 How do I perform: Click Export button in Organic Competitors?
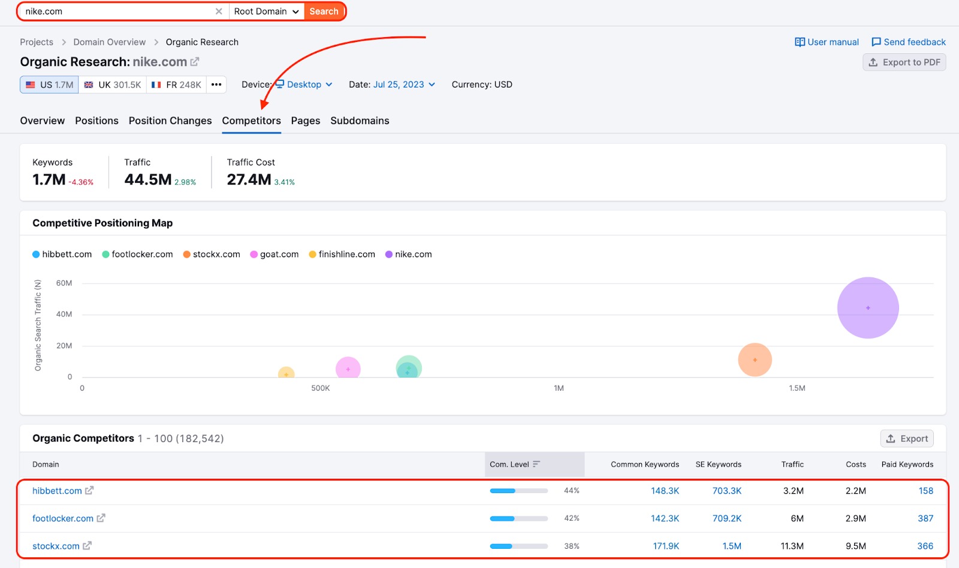coord(907,439)
